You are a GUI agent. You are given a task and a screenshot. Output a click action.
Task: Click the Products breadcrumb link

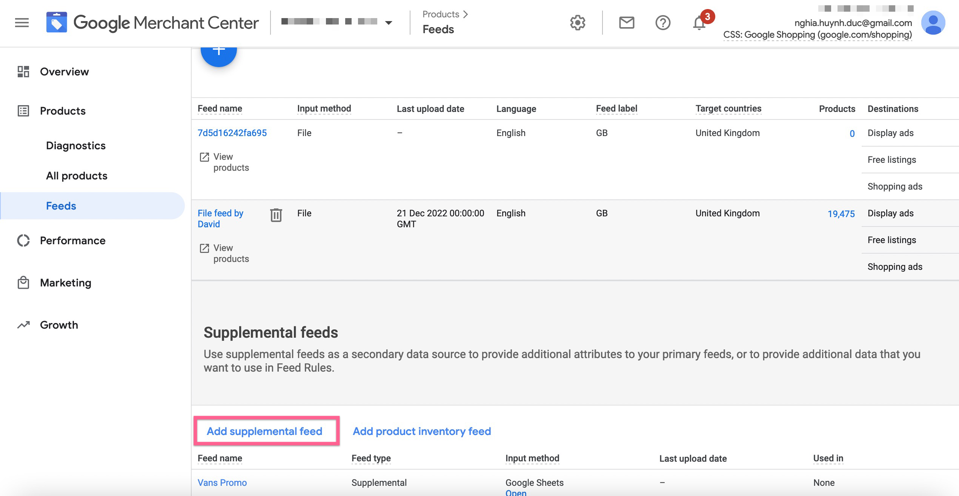[441, 14]
